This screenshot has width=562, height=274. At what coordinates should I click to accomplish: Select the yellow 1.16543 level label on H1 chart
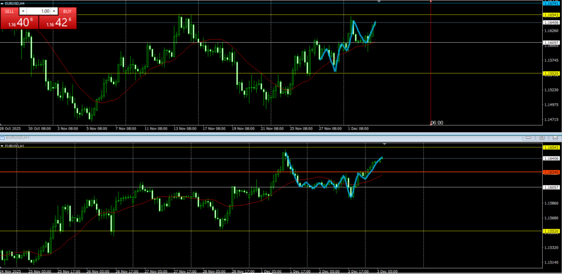point(550,147)
